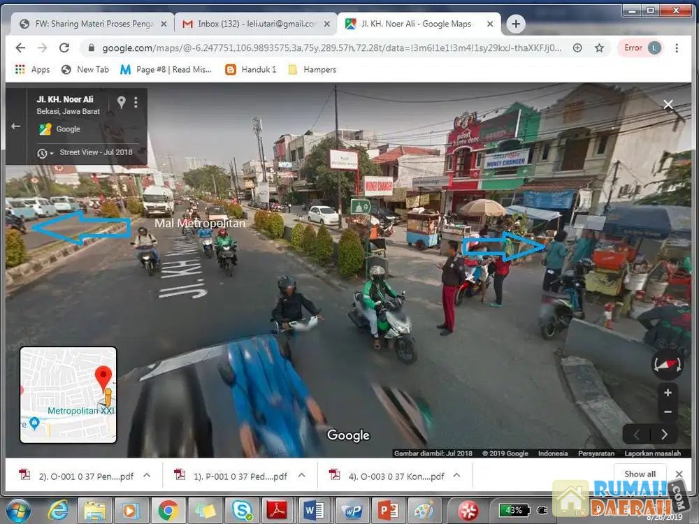Click the minimap thumbnail showing Metropolitan XXI
This screenshot has width=699, height=524.
coord(68,395)
